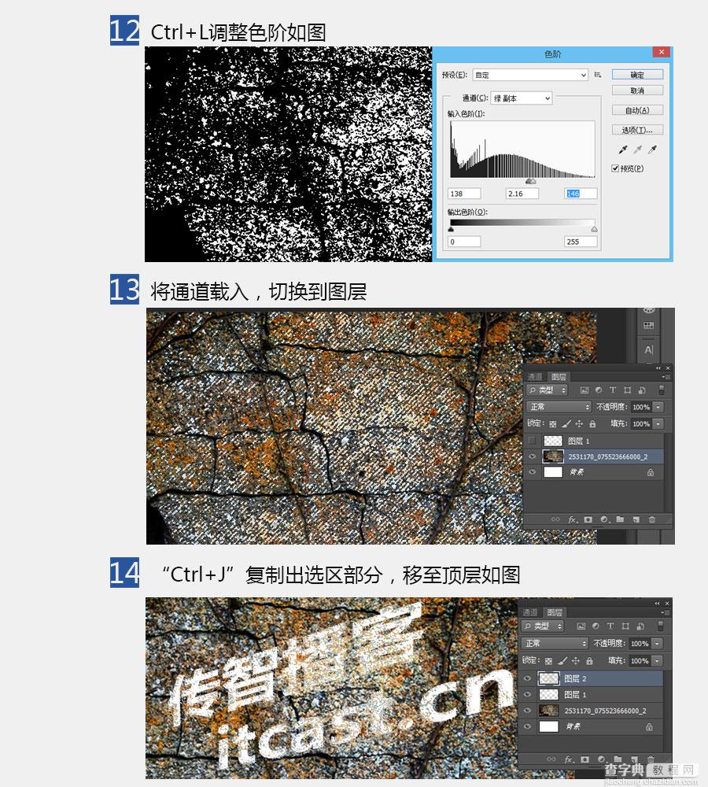This screenshot has width=708, height=787.
Task: Lock transparent pixels in step 13 layers panel
Action: point(552,423)
